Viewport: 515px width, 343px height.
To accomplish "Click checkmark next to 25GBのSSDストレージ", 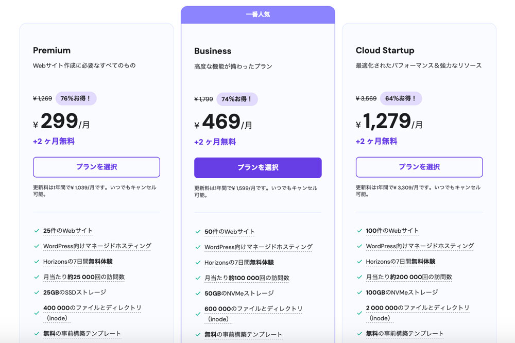I will click(x=37, y=292).
